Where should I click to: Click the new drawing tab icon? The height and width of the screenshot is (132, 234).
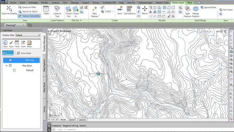point(30,25)
